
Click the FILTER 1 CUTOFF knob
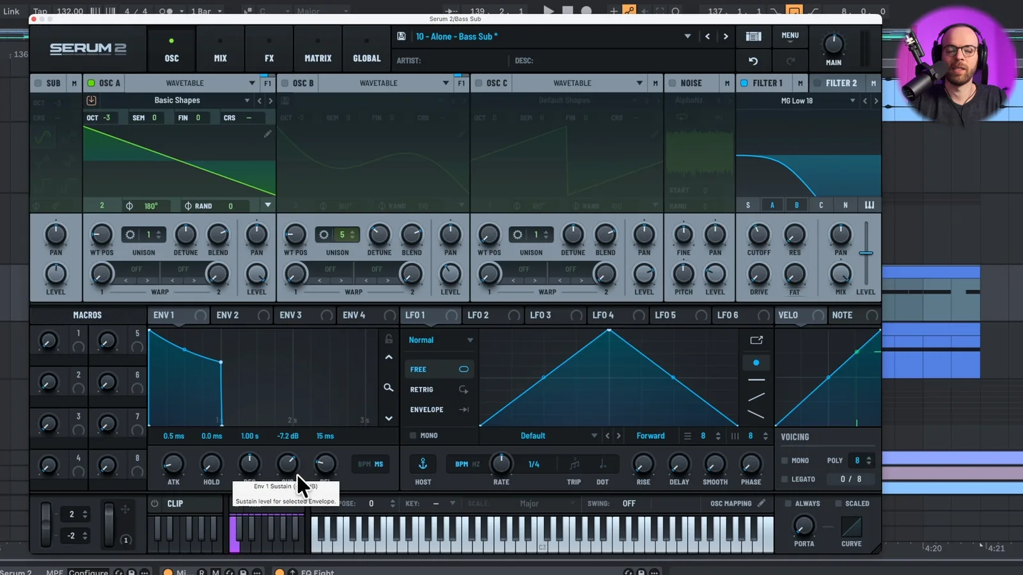pyautogui.click(x=759, y=234)
